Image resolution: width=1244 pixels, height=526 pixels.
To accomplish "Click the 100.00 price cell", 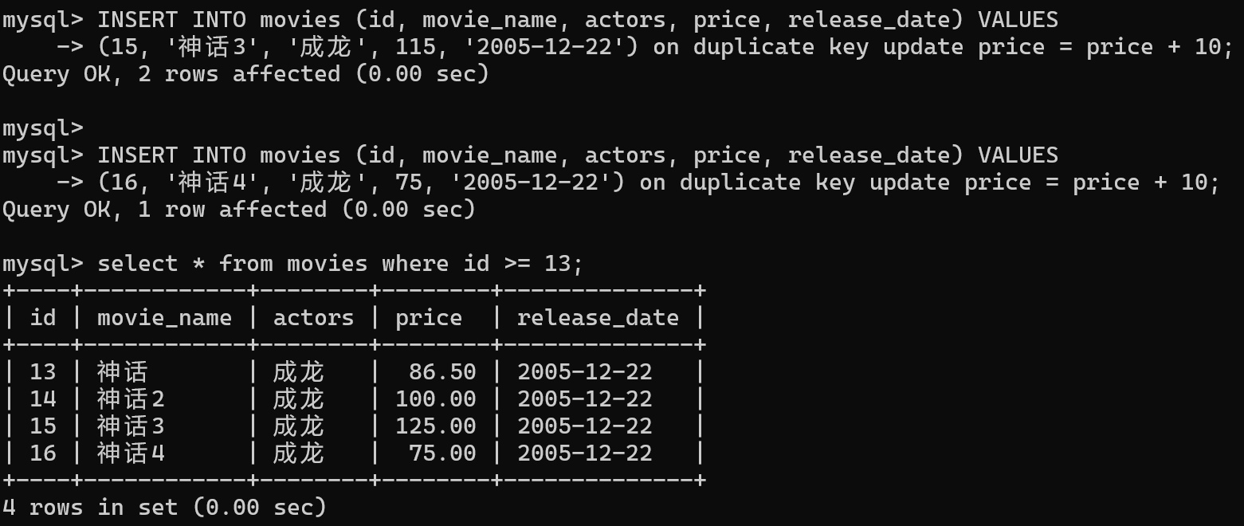I will (435, 399).
